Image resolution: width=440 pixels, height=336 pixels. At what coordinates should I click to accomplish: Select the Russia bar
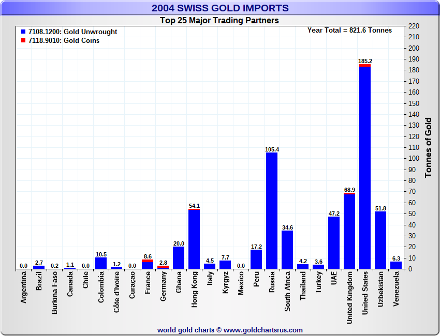coord(272,211)
